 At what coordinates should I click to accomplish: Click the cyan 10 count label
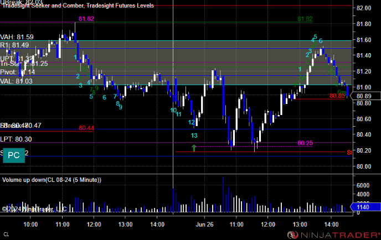pyautogui.click(x=173, y=110)
